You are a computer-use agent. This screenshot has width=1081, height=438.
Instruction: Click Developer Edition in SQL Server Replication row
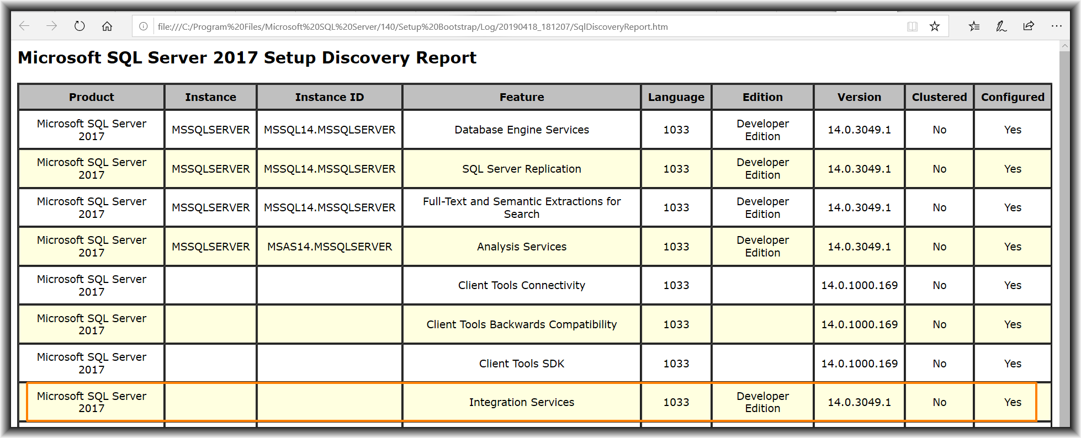[x=763, y=169]
